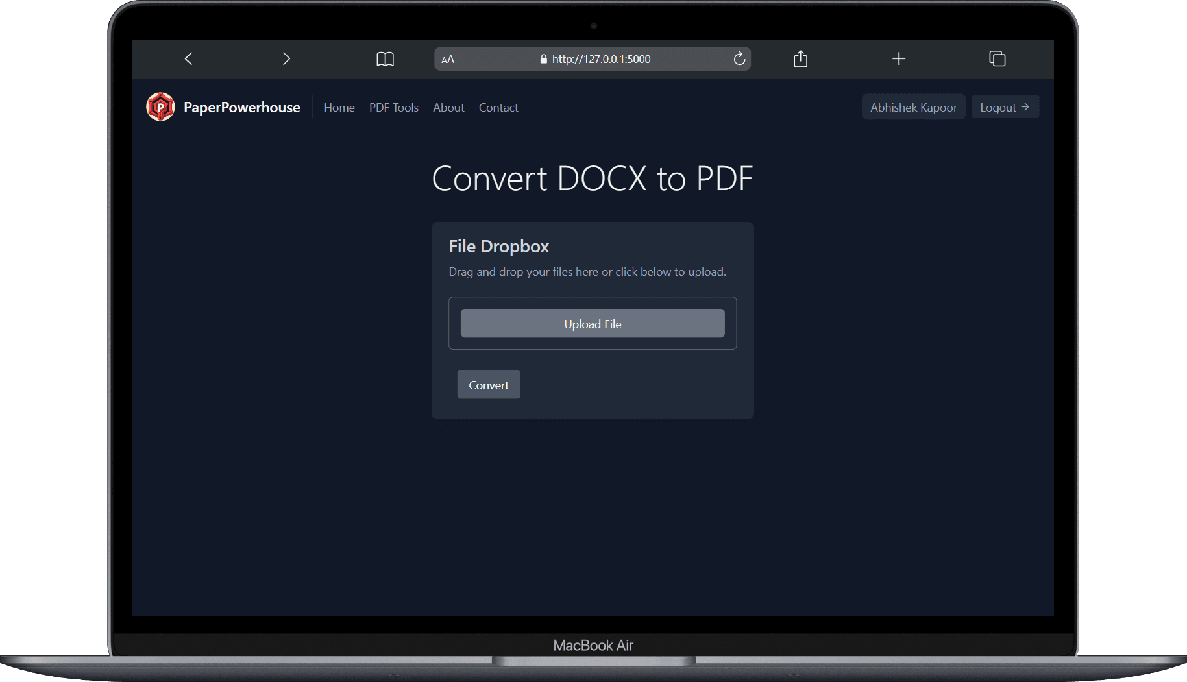Screen dimensions: 1187x682
Task: Go to the Home nav item
Action: [339, 108]
